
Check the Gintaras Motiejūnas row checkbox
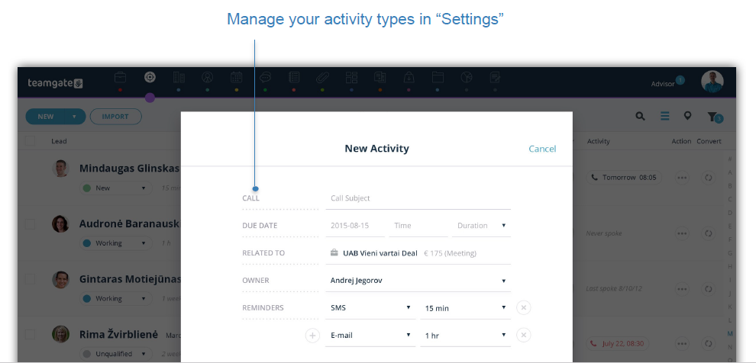pyautogui.click(x=30, y=279)
